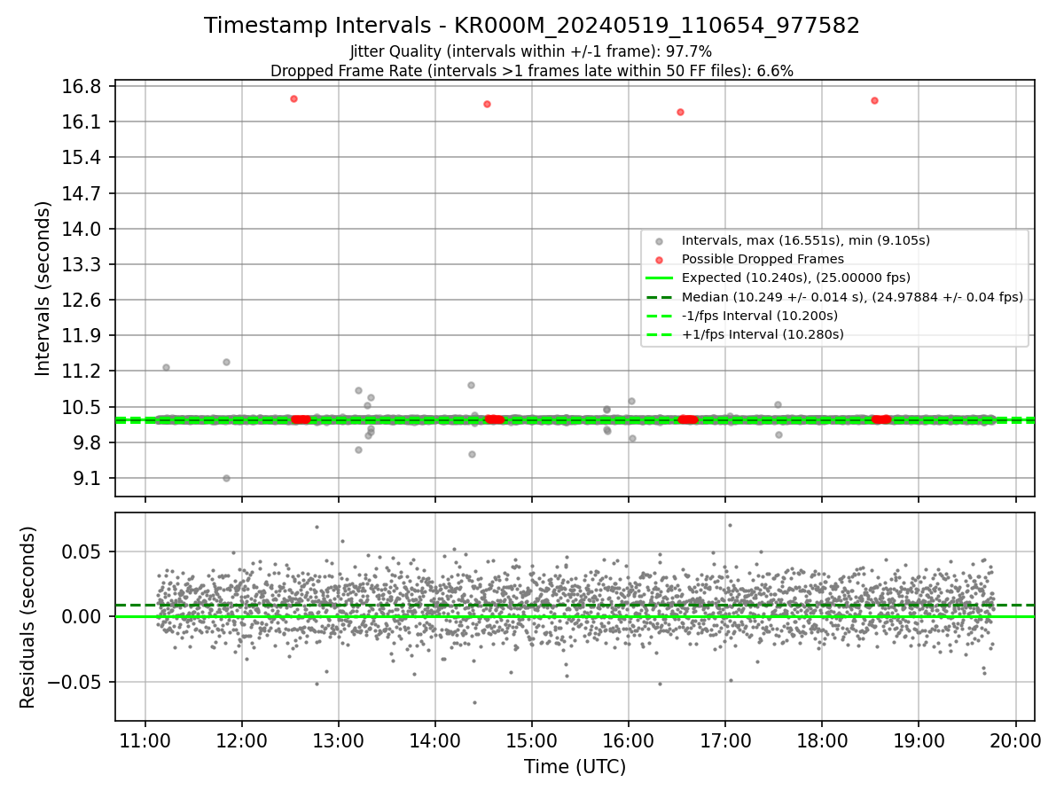Click legend entry 'Expected (10.240s), (25.00000 fps)'
This screenshot has width=1064, height=798.
(x=795, y=278)
